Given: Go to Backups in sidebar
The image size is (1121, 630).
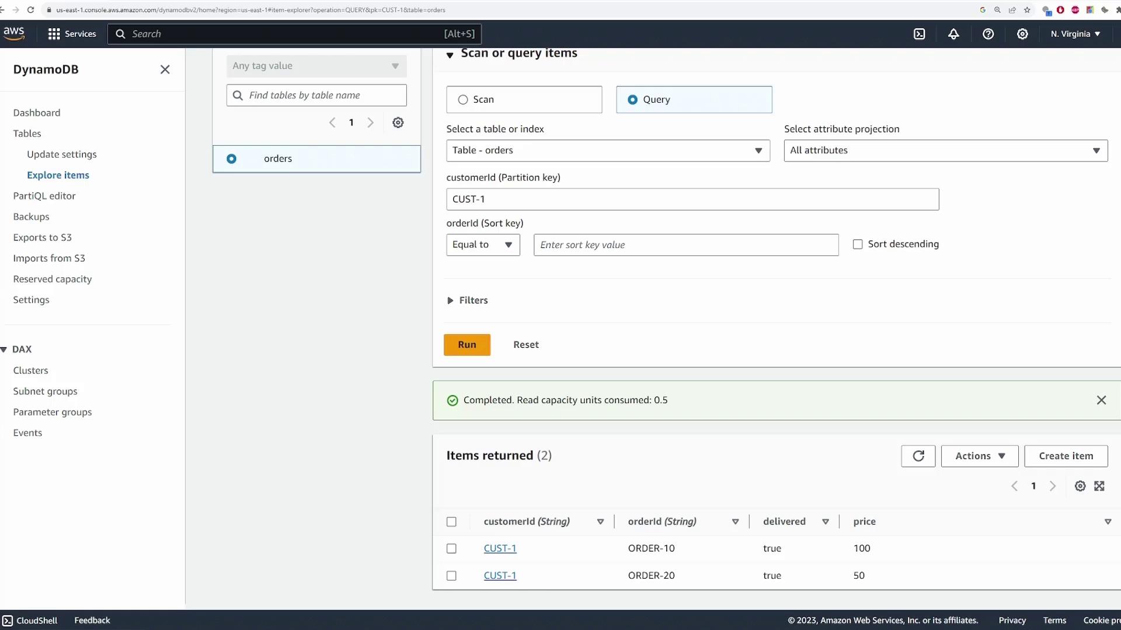Looking at the screenshot, I should [x=31, y=216].
